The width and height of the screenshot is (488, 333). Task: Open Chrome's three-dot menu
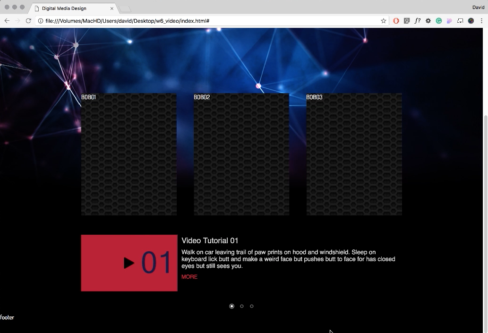(481, 21)
